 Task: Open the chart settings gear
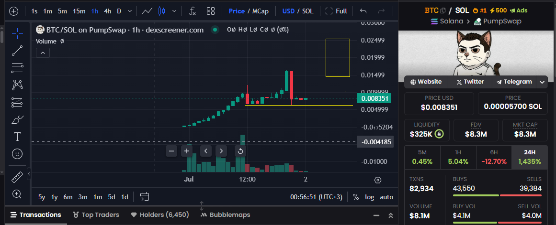[378, 180]
